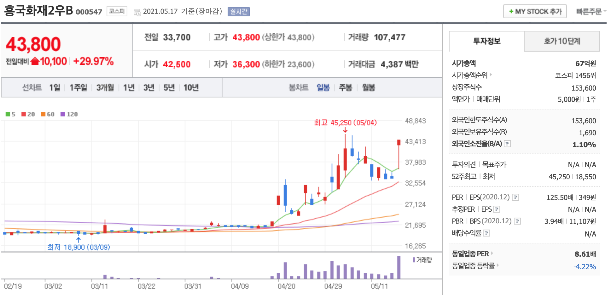Select the 1주일 line chart period

78,87
